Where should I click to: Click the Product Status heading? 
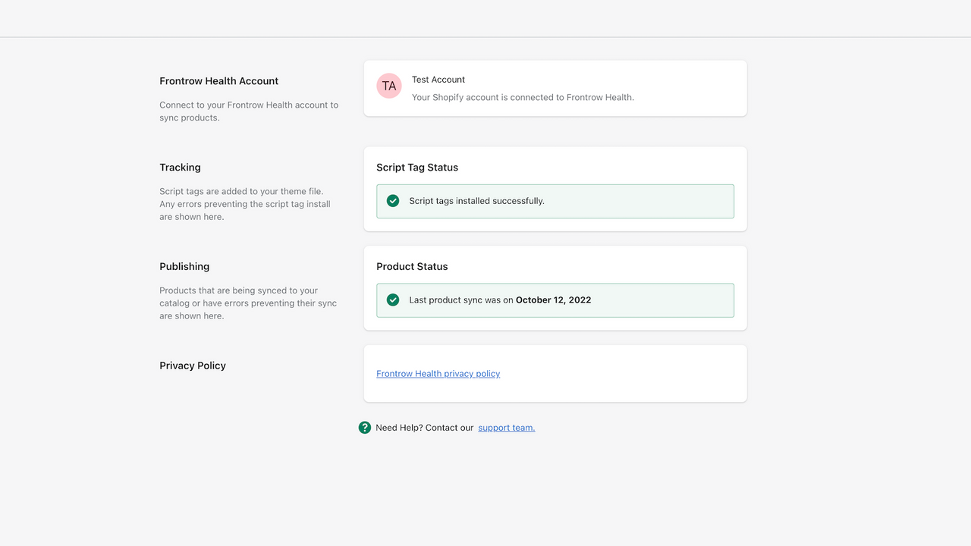[x=412, y=266]
